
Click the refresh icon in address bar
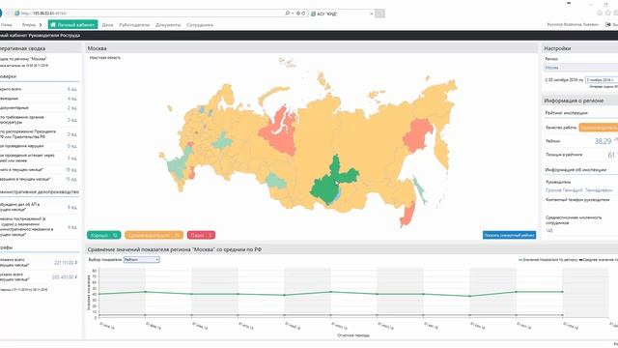coord(303,14)
